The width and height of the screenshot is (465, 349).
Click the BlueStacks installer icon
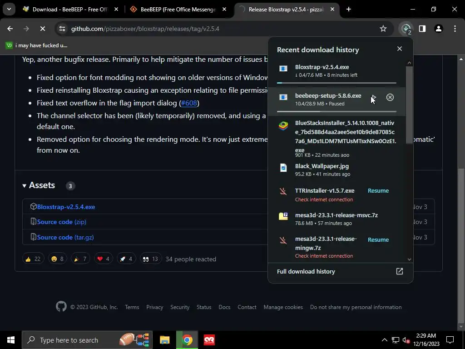283,126
